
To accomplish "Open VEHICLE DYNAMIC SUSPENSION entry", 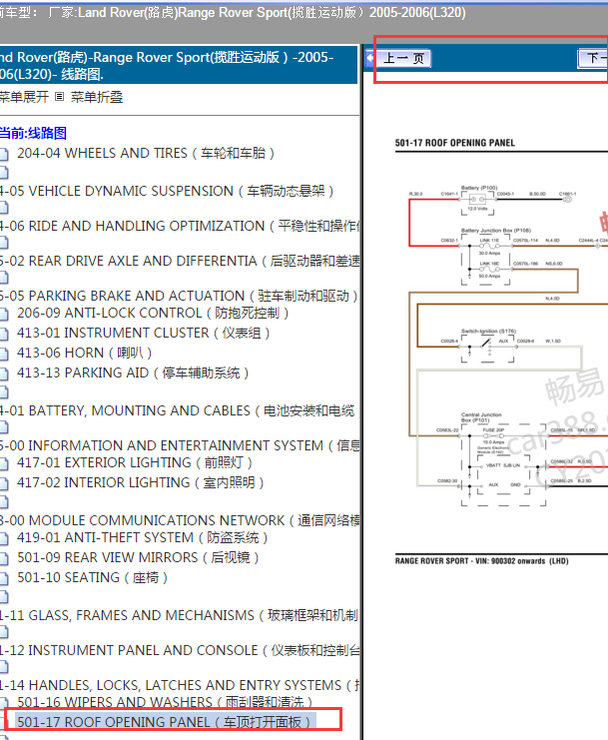I will click(x=167, y=191).
